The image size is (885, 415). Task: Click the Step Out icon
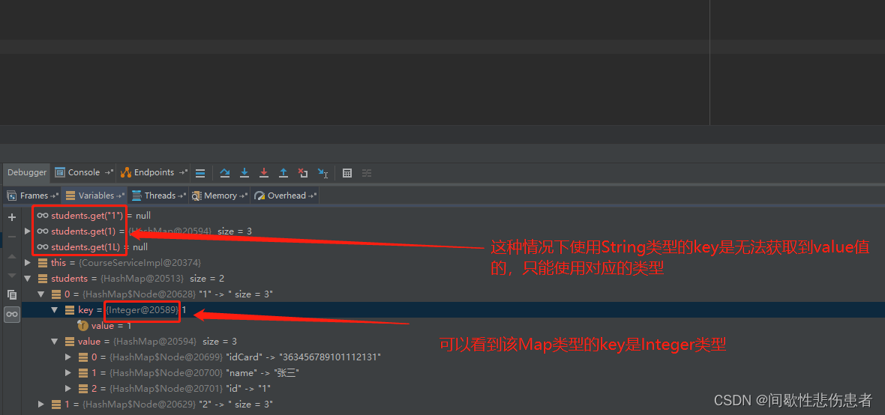coord(283,173)
